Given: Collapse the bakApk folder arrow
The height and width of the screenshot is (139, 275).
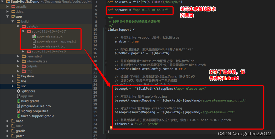Looking at the screenshot, I should pyautogui.click(x=18, y=26).
